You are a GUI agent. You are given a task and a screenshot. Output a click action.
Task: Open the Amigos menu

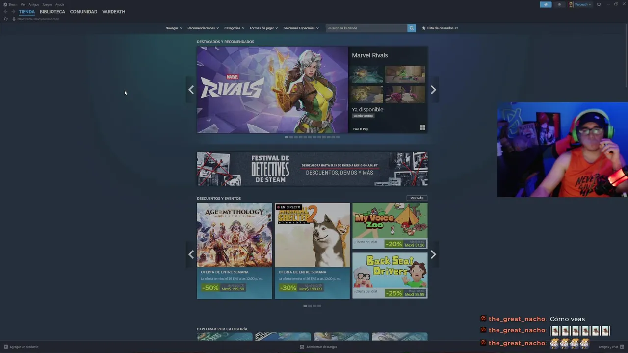pos(33,4)
